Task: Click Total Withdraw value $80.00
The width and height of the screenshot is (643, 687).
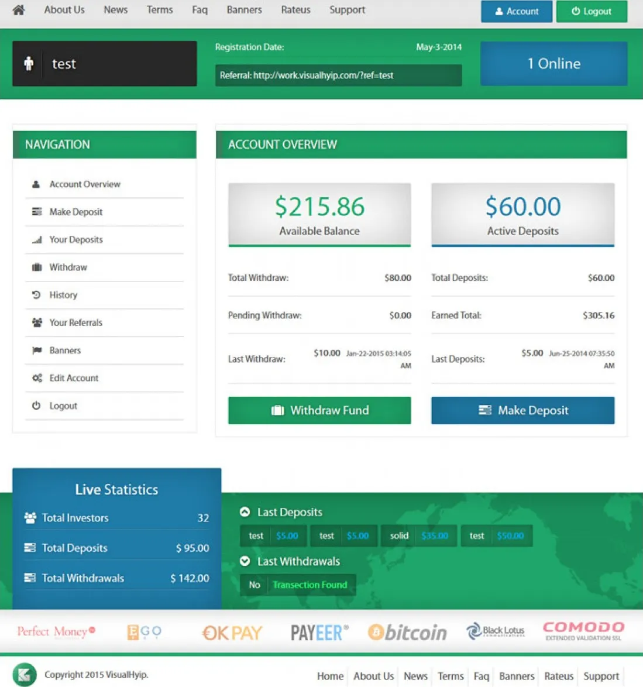Action: tap(398, 278)
